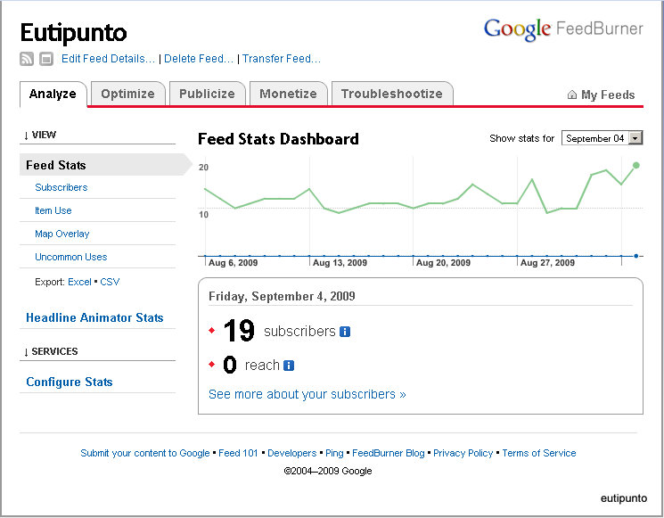
Task: Open the Terms of Service link
Action: (539, 453)
